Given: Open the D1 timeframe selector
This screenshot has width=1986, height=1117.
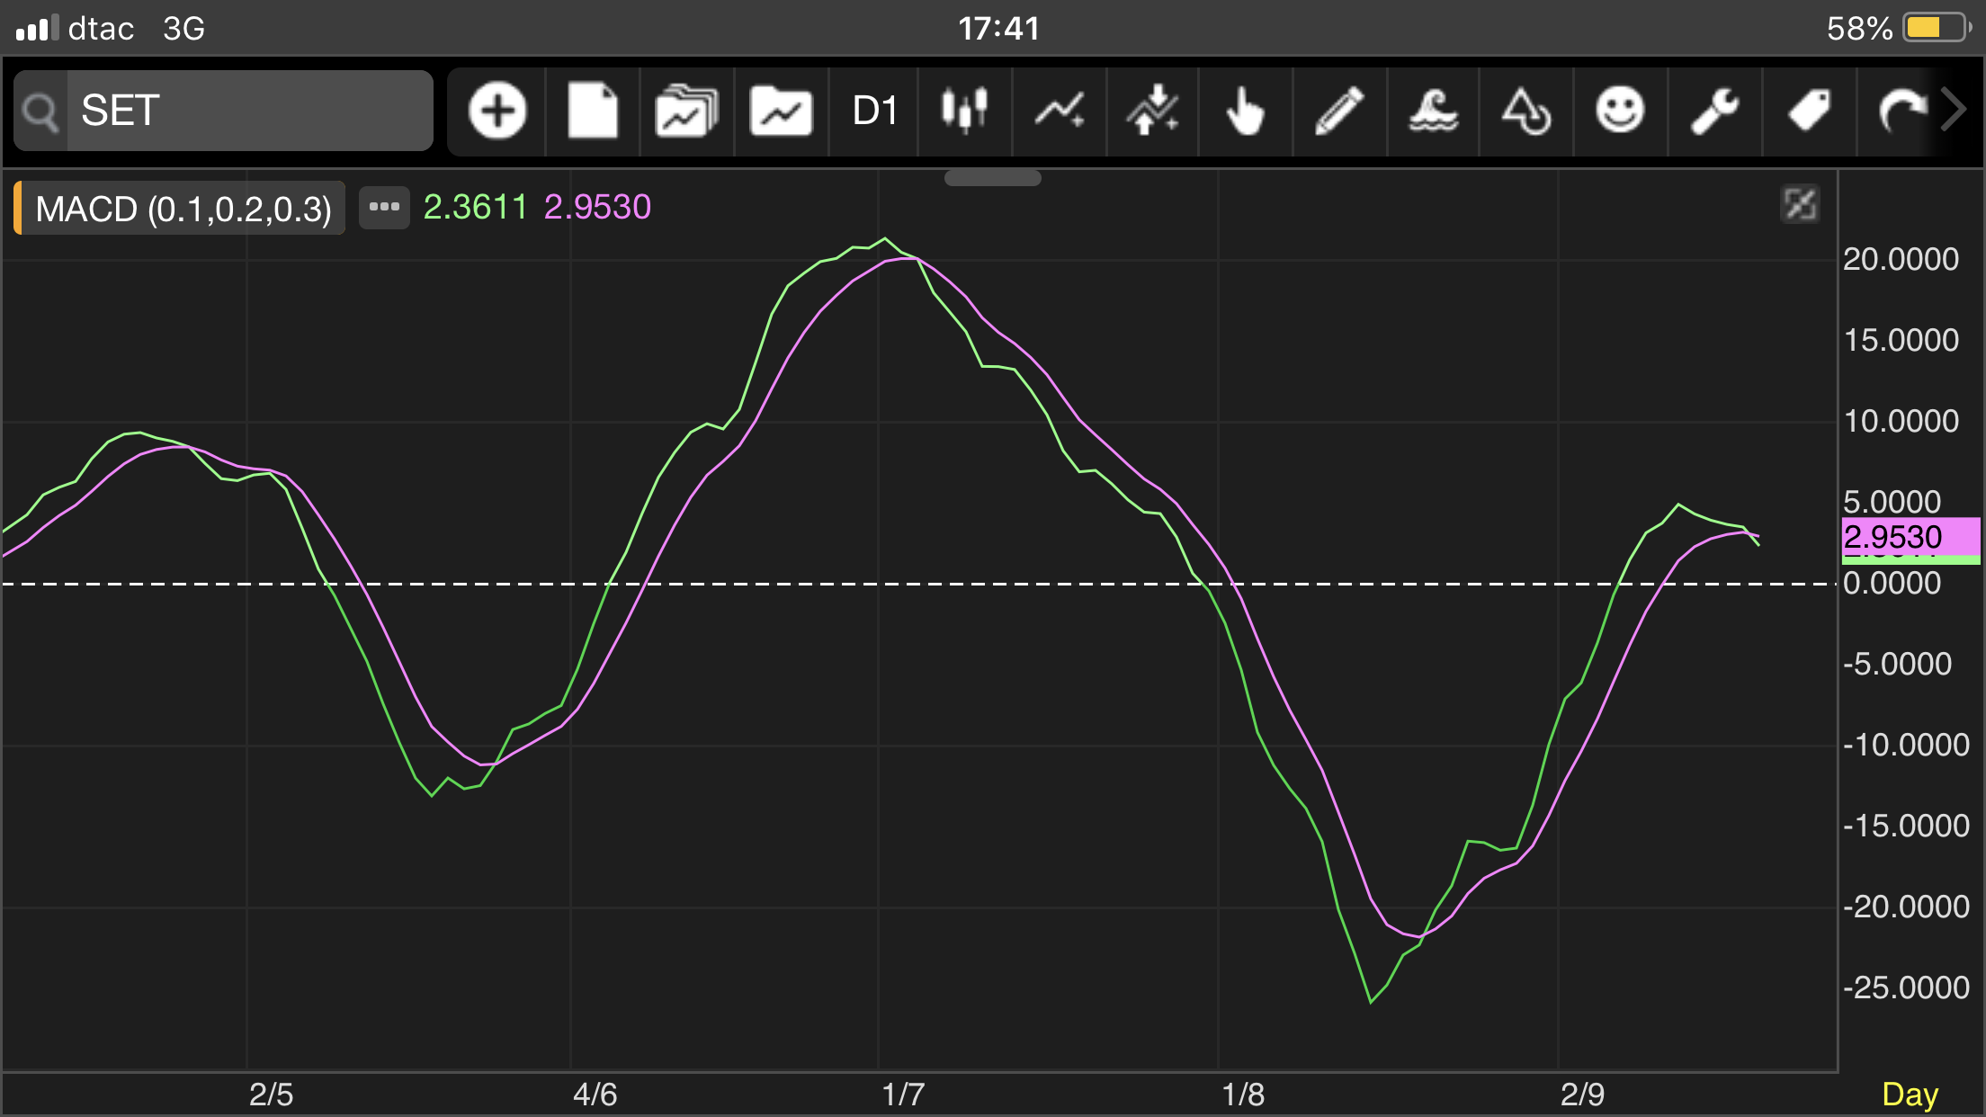Looking at the screenshot, I should tap(874, 112).
